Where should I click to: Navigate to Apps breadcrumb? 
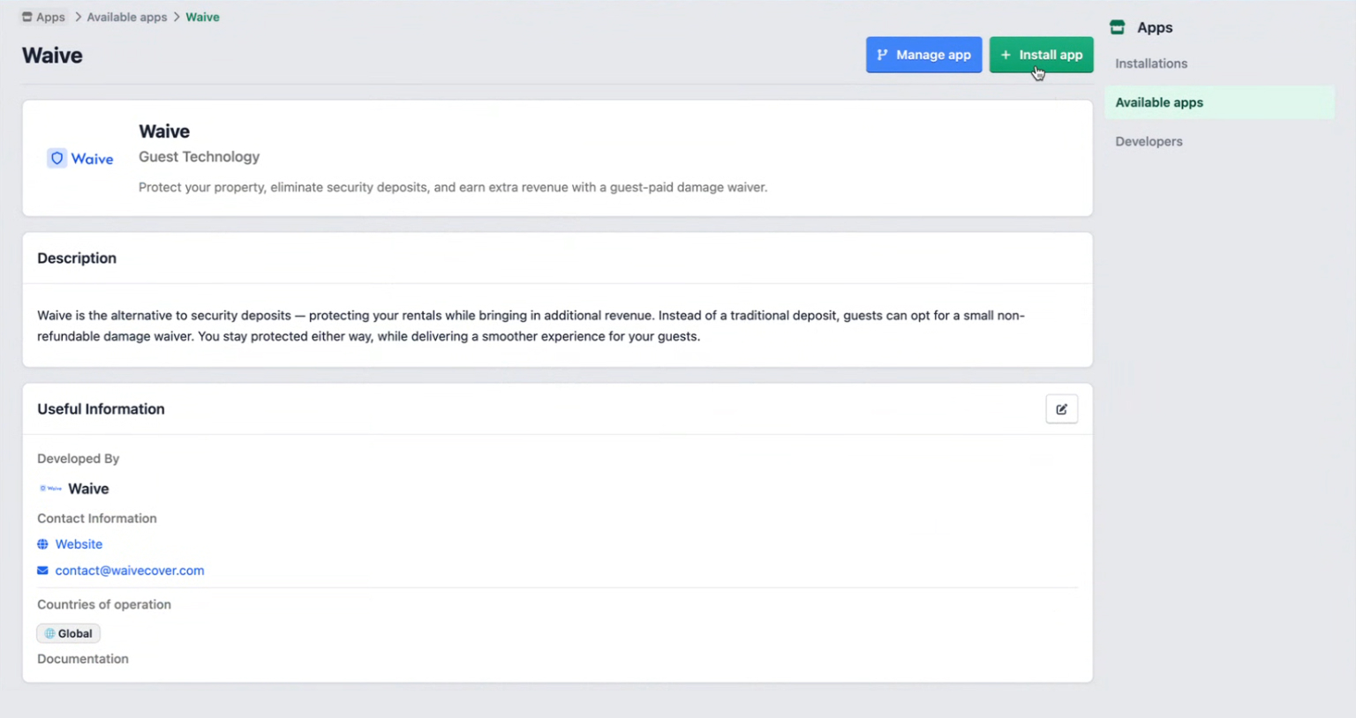tap(44, 17)
